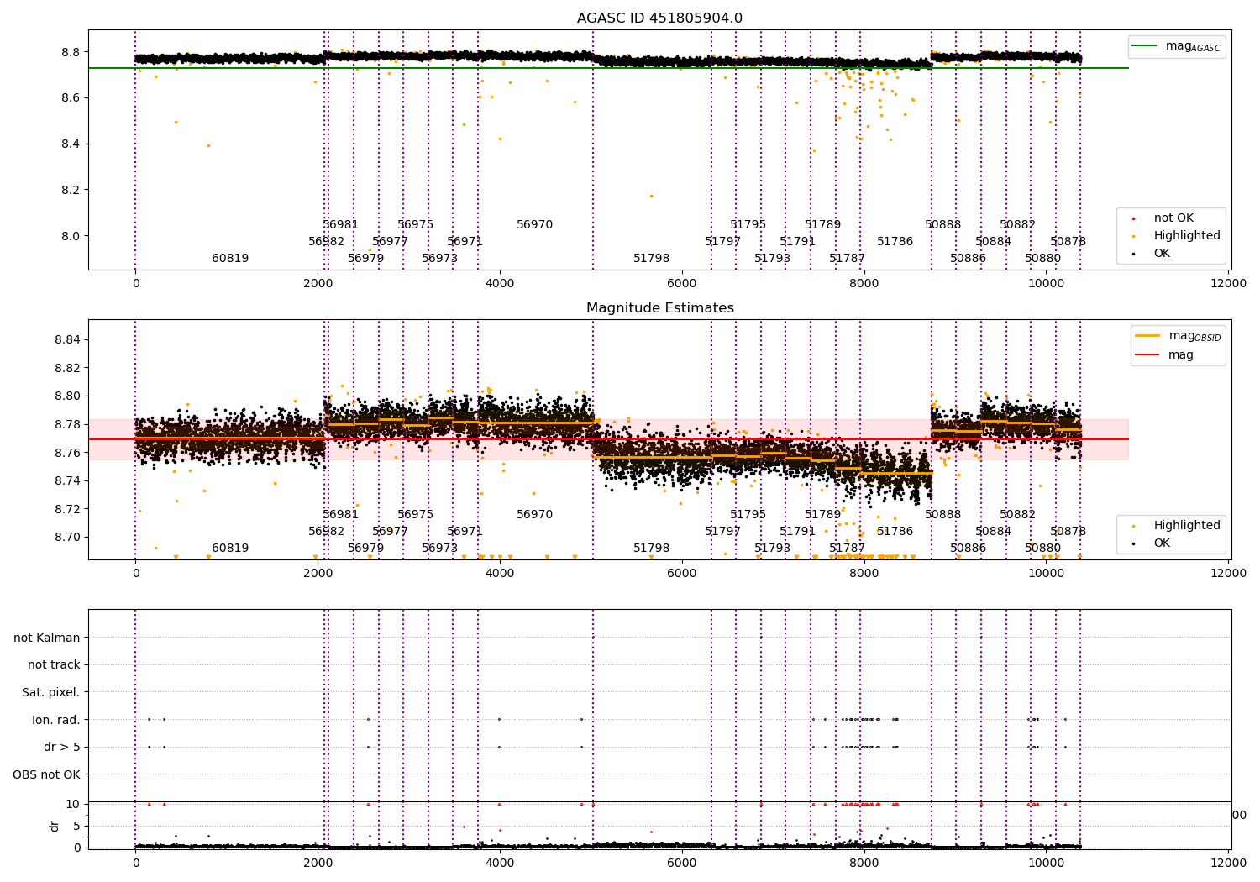Viewport: 1260px width, 882px height.
Task: Click obsid label 51798 in top plot
Action: (x=651, y=259)
